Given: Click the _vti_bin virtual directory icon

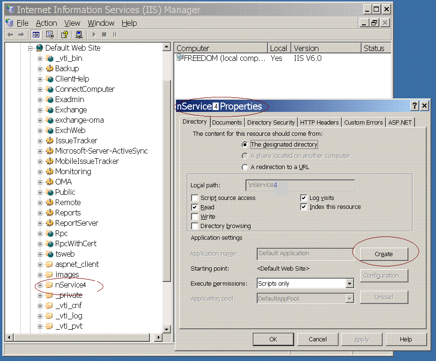Looking at the screenshot, I should [x=50, y=59].
